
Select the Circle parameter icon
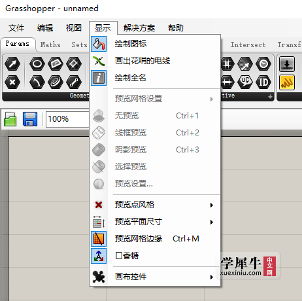click(37, 64)
